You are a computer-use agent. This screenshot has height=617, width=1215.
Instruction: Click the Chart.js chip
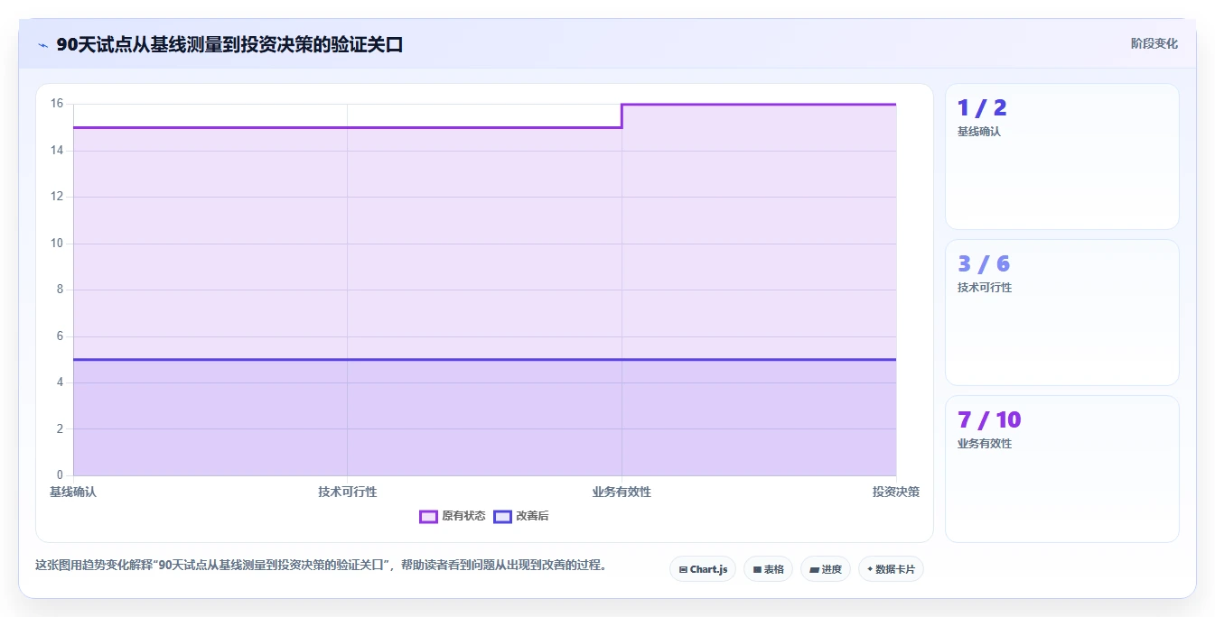703,569
